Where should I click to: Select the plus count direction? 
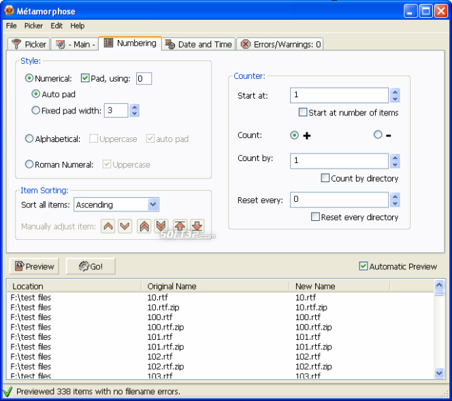tap(294, 135)
